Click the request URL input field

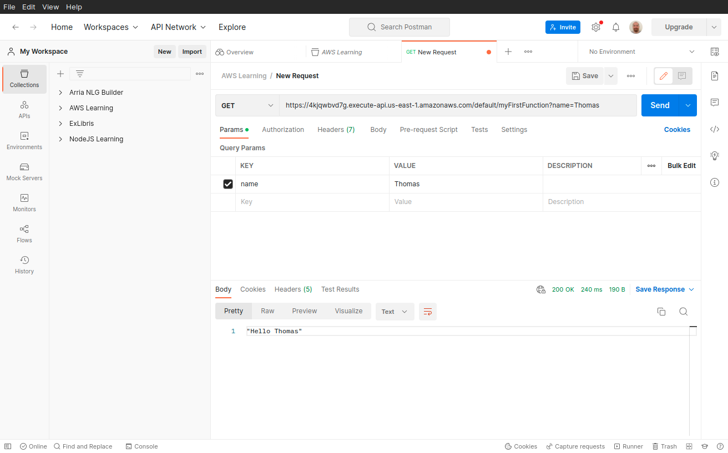(x=458, y=105)
